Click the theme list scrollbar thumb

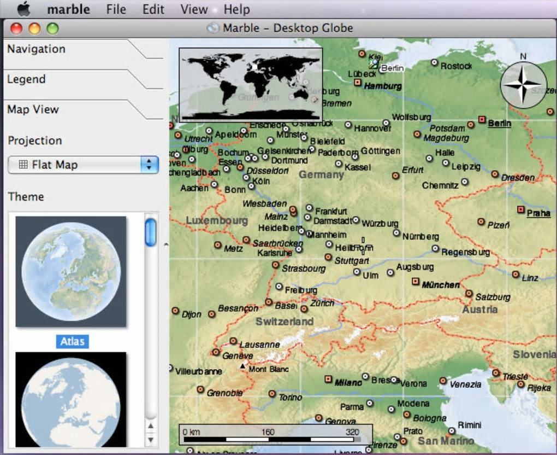pyautogui.click(x=150, y=232)
